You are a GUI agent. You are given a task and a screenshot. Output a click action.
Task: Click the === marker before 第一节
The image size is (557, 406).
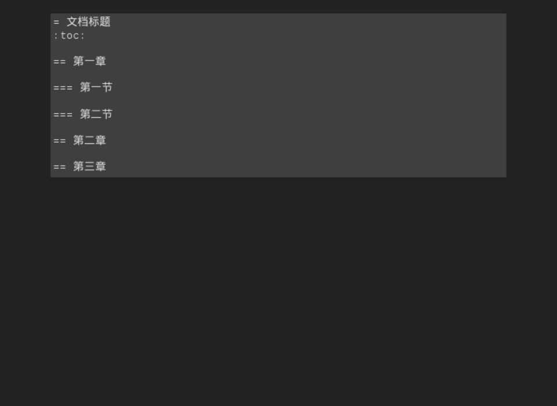pos(63,88)
